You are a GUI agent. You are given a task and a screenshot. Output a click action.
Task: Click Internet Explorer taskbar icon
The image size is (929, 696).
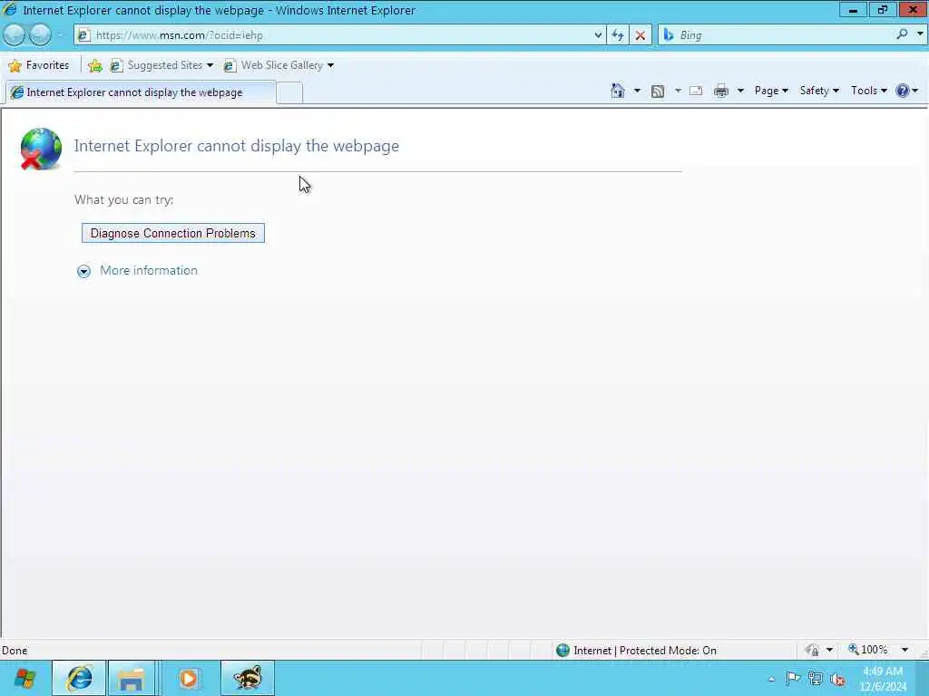click(x=79, y=678)
